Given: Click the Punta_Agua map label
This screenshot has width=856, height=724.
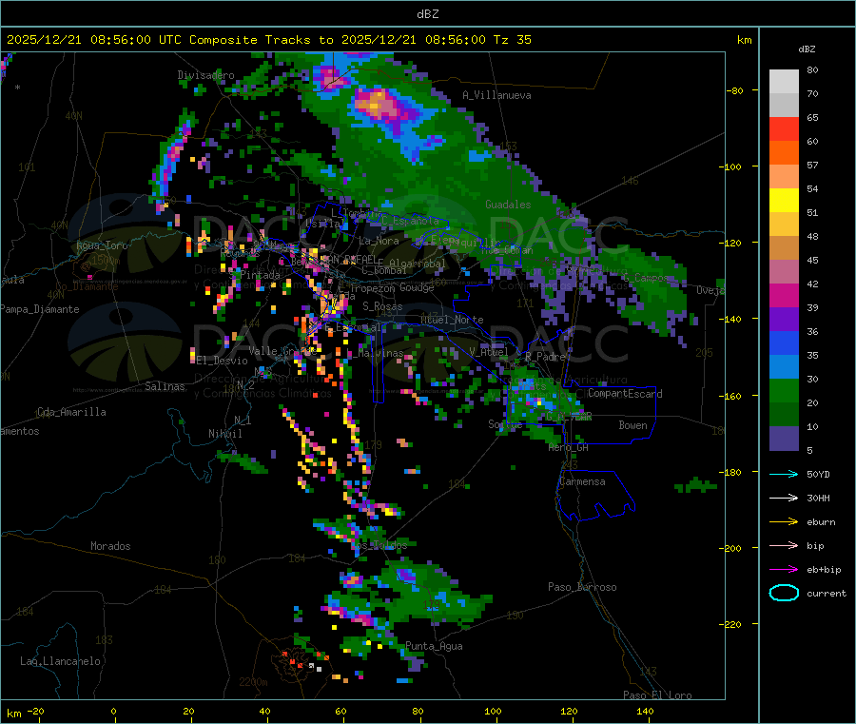Looking at the screenshot, I should pos(434,646).
